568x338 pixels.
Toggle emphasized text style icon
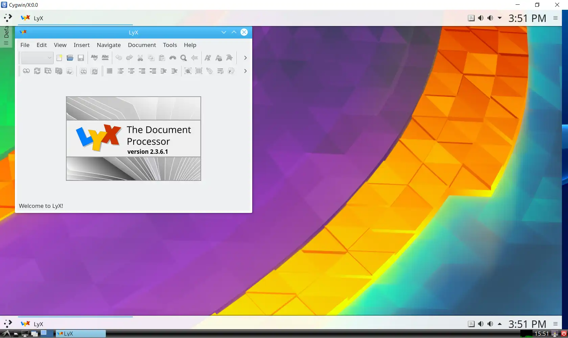coord(208,58)
